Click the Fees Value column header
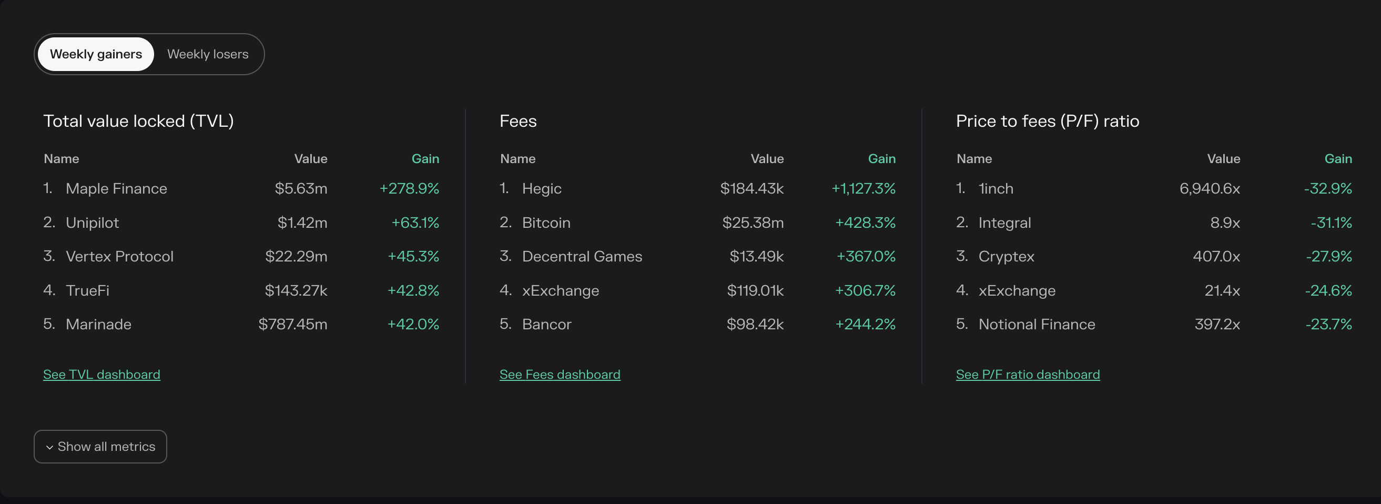Viewport: 1381px width, 504px height. coord(767,159)
